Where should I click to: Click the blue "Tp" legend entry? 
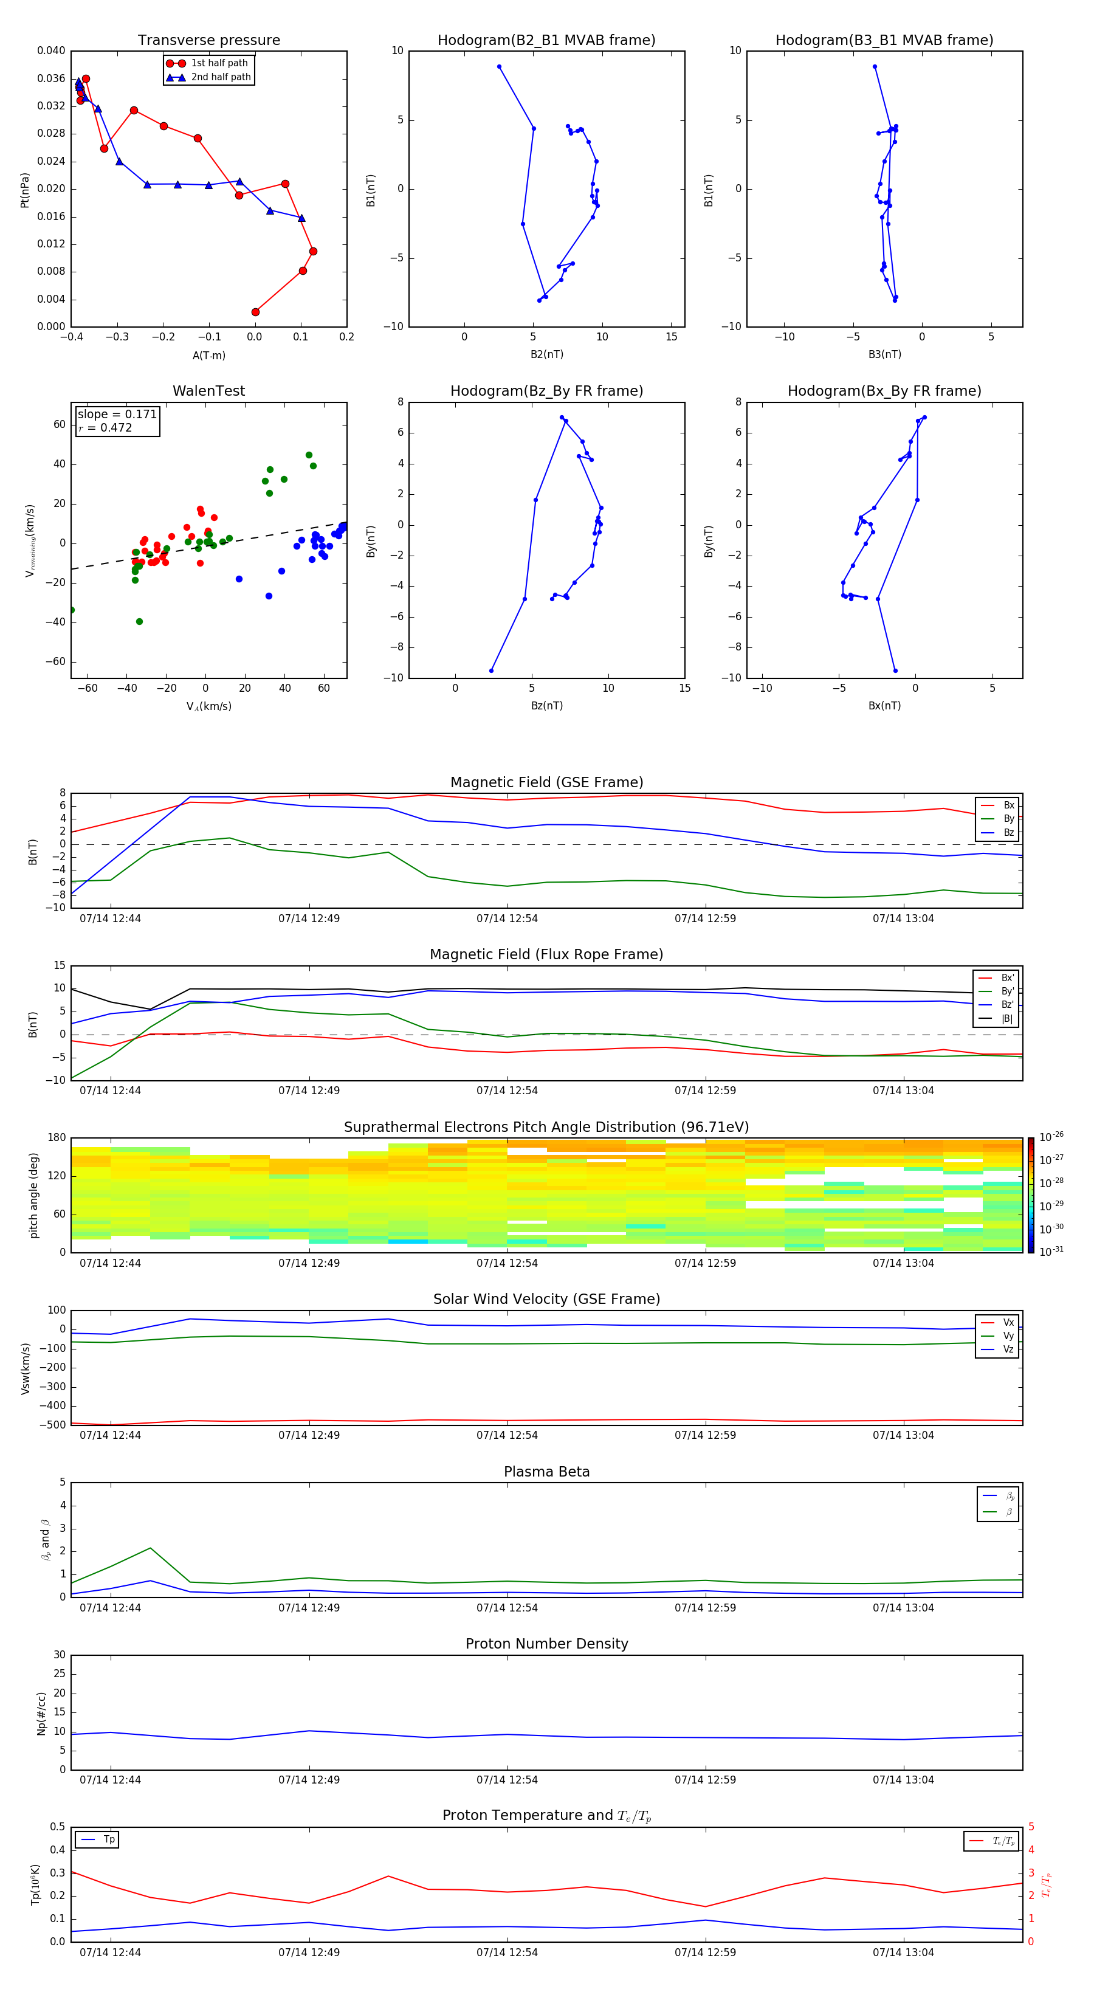97,1840
